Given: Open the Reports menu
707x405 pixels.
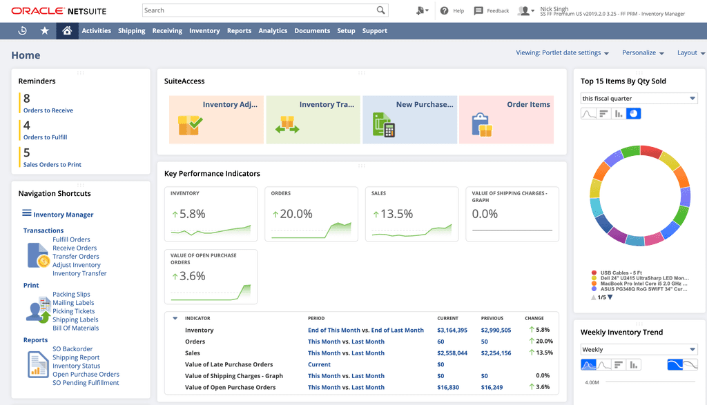Looking at the screenshot, I should click(x=239, y=30).
